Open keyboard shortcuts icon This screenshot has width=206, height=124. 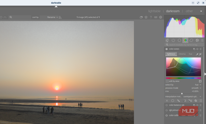click(x=156, y=17)
